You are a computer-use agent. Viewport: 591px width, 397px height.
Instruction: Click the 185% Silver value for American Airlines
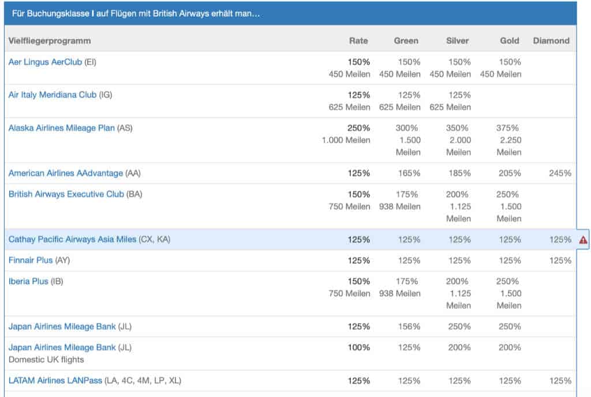point(459,173)
